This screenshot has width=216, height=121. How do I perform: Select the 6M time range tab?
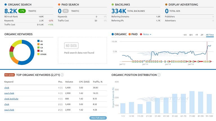pyautogui.click(x=191, y=35)
